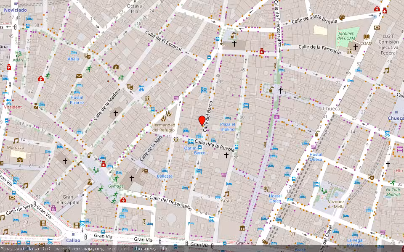Click the Hermandad del Refugio label
The width and height of the screenshot is (404, 252).
tap(163, 127)
